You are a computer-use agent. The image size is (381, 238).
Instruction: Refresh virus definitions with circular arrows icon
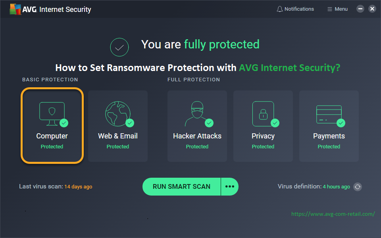click(358, 187)
